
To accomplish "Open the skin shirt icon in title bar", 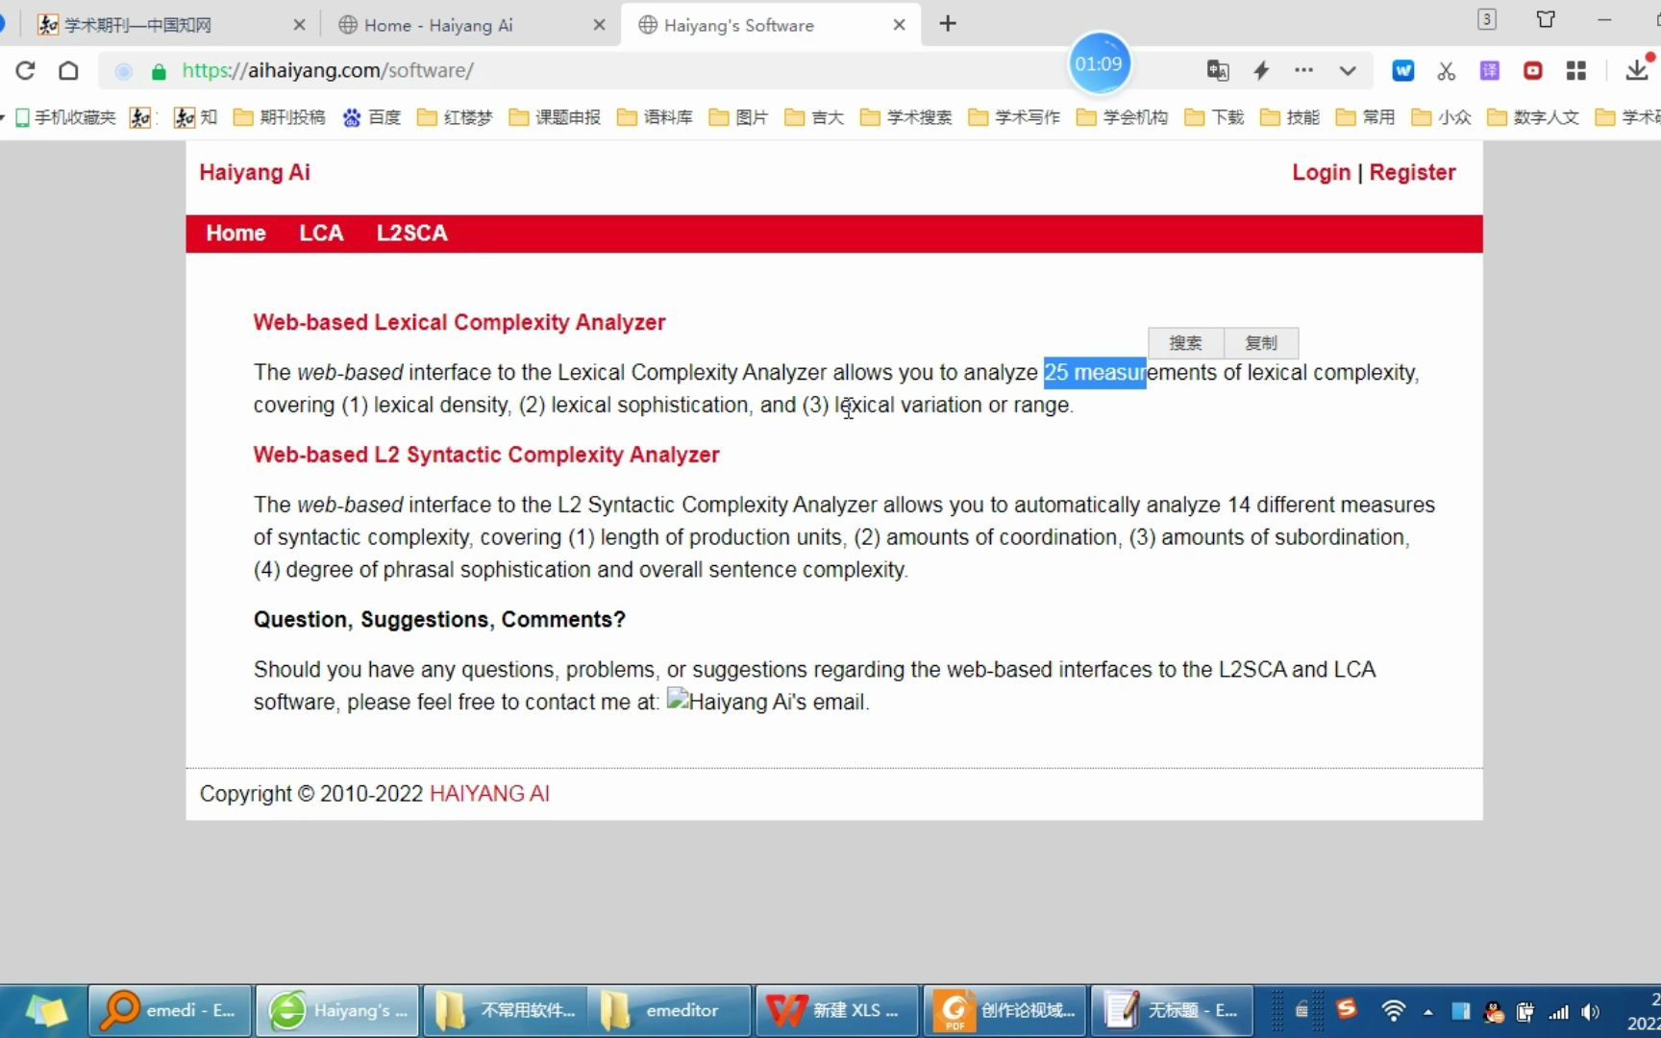I will 1546,19.
